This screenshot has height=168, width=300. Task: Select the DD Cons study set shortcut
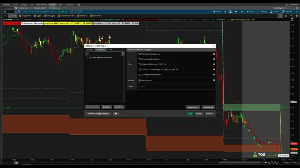[82, 16]
